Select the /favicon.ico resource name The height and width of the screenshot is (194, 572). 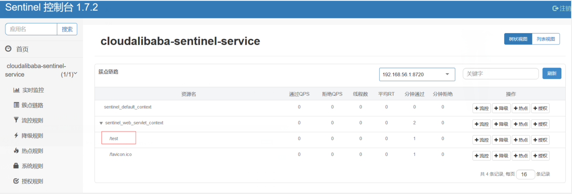tap(120, 154)
